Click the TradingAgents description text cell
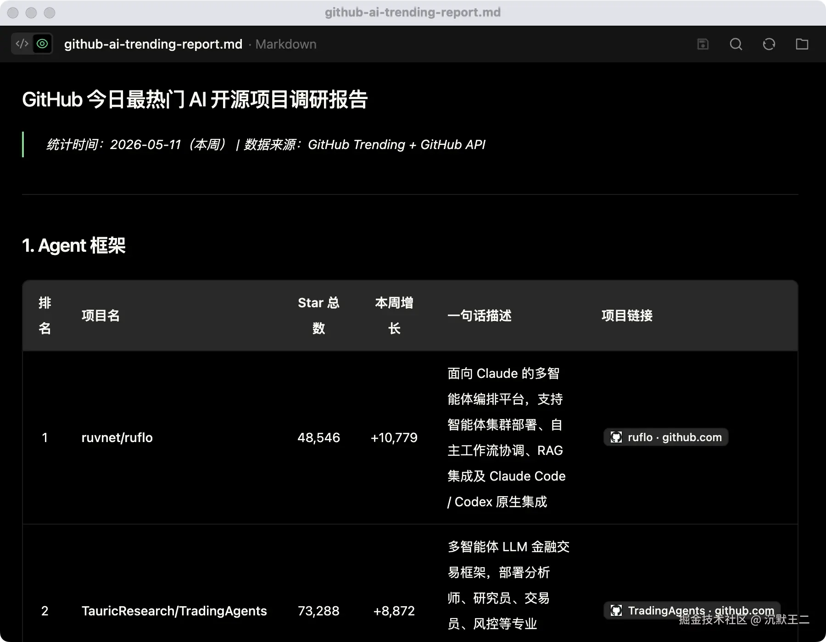826x642 pixels. 508,585
